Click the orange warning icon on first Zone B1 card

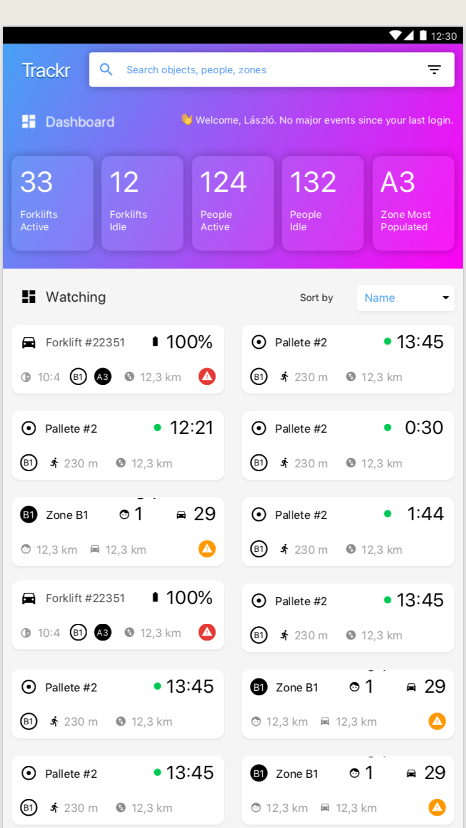click(207, 549)
